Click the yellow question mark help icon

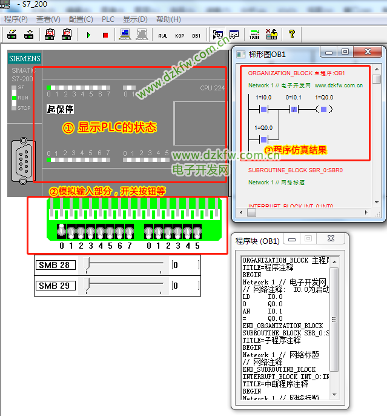click(x=291, y=35)
